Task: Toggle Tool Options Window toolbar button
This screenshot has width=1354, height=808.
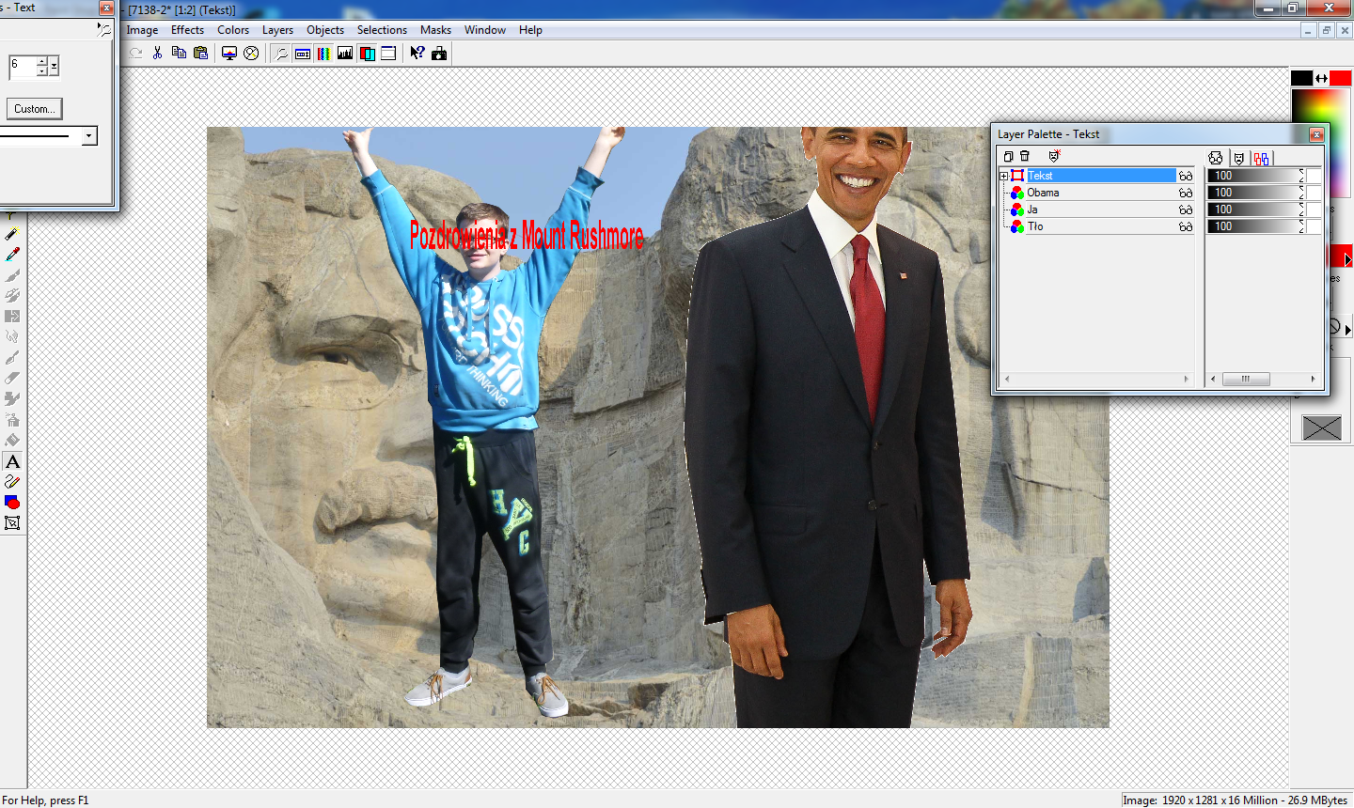Action: (x=303, y=53)
